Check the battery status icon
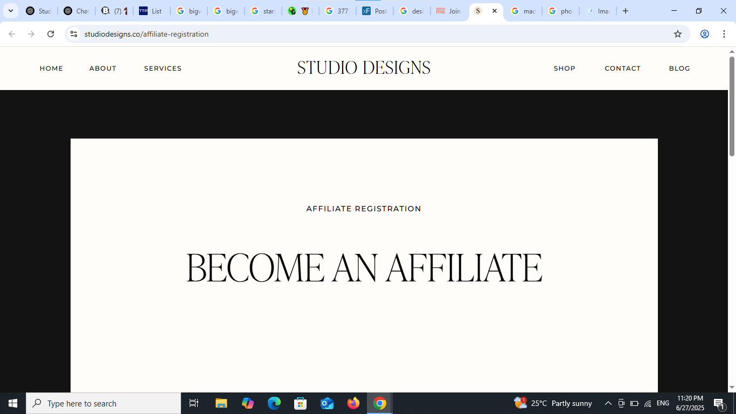736x414 pixels. (635, 403)
